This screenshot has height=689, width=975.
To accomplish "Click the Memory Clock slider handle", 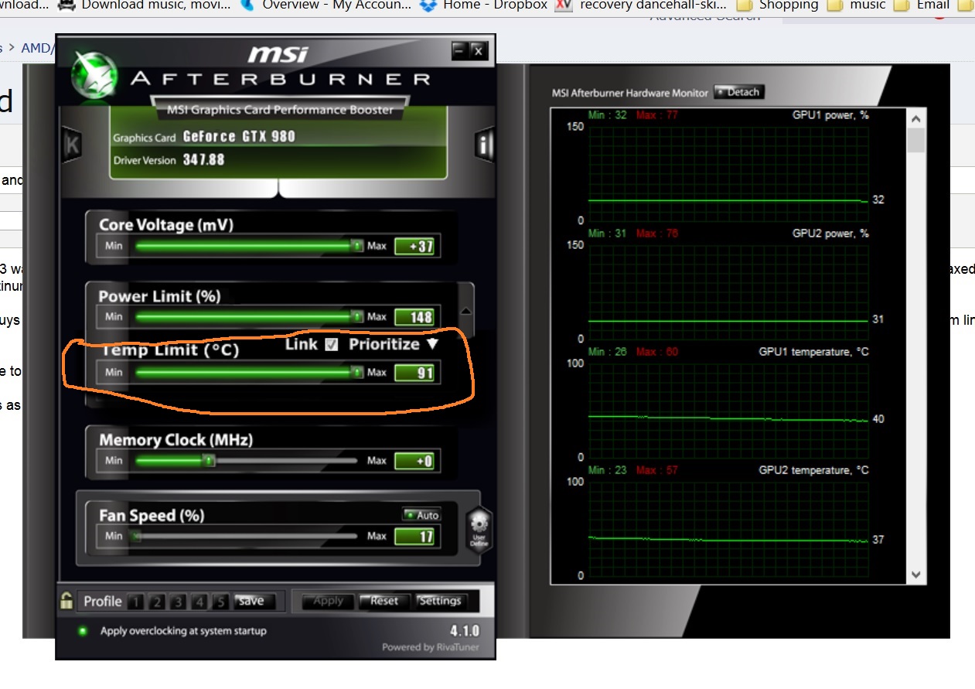I will coord(209,461).
